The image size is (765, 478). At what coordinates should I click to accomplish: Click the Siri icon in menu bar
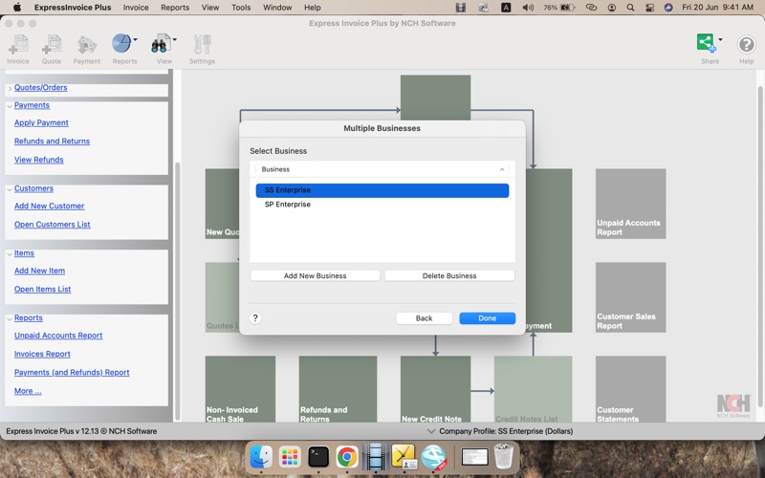pos(668,8)
